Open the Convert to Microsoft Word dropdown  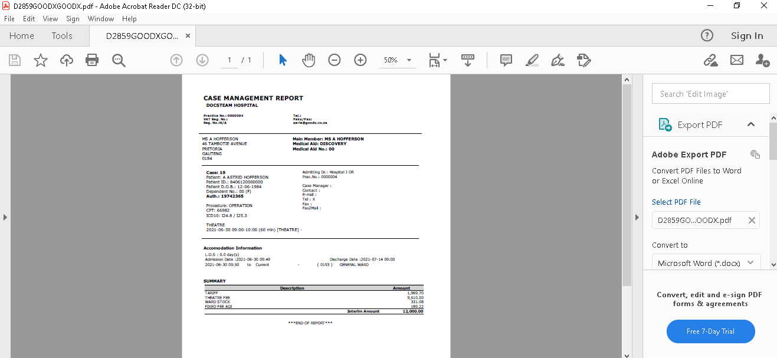[x=706, y=263]
